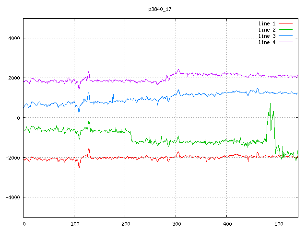
Task: Click the purple line's peak near x=305
Action: (178, 69)
